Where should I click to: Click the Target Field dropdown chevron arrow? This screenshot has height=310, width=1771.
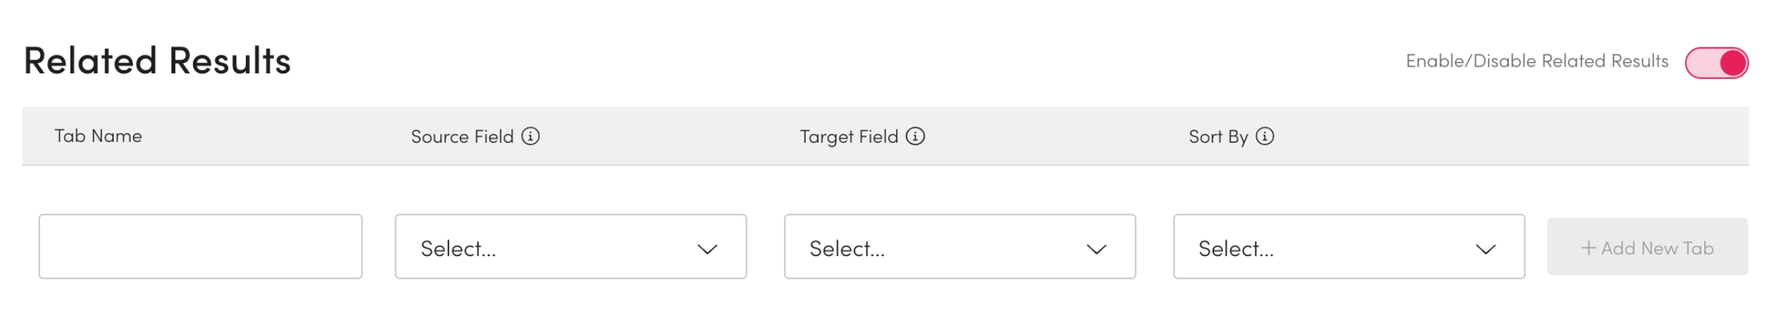(1096, 249)
